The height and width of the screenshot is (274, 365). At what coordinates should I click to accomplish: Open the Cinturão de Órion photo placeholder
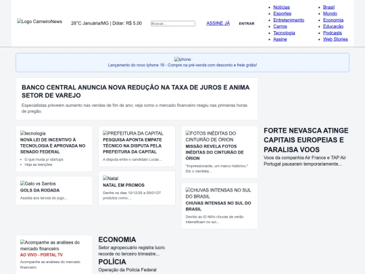[x=211, y=136]
